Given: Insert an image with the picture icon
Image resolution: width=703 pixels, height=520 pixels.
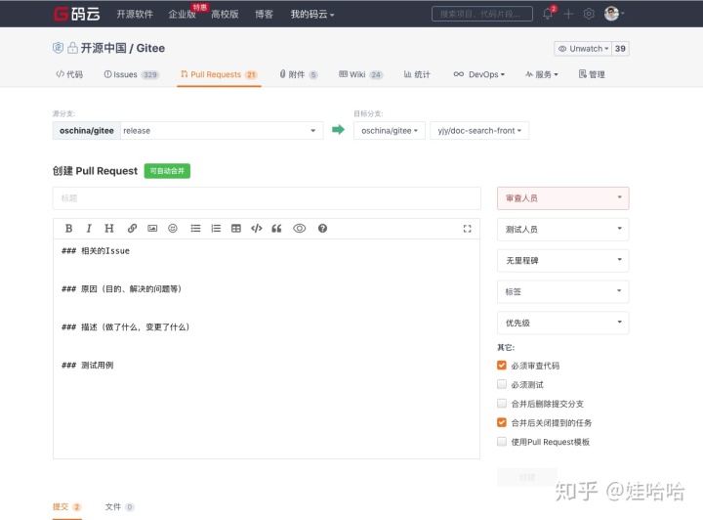Looking at the screenshot, I should [x=152, y=229].
